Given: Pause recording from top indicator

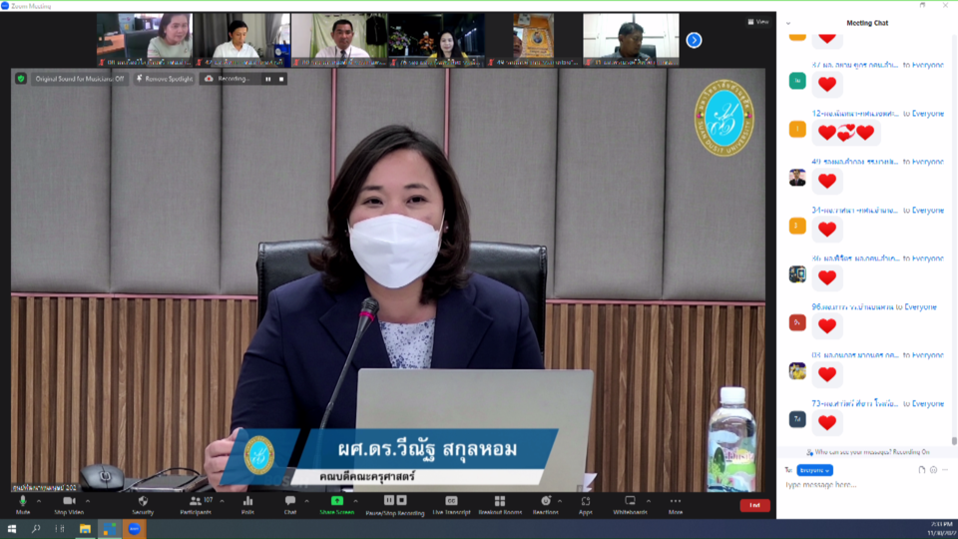Looking at the screenshot, I should pos(267,79).
